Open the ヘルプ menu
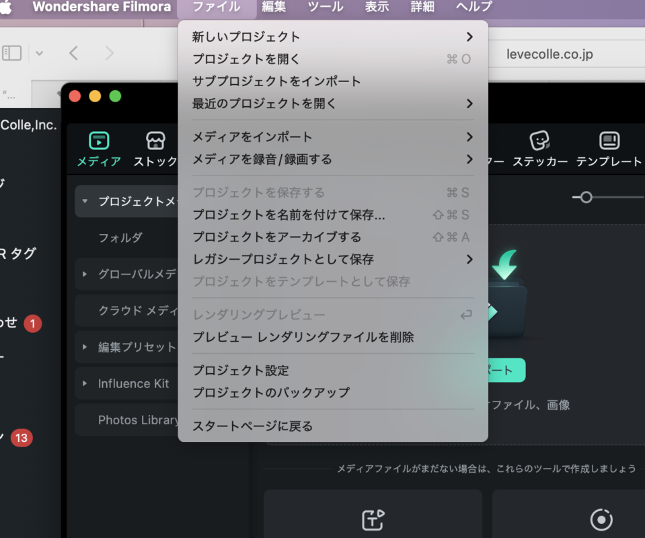Image resolution: width=645 pixels, height=538 pixels. [474, 7]
